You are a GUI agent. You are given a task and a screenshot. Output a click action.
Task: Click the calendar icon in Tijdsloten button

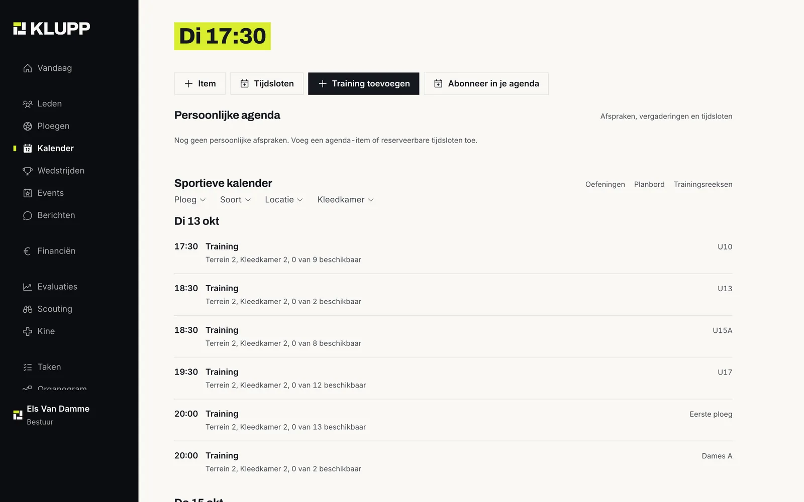(245, 84)
